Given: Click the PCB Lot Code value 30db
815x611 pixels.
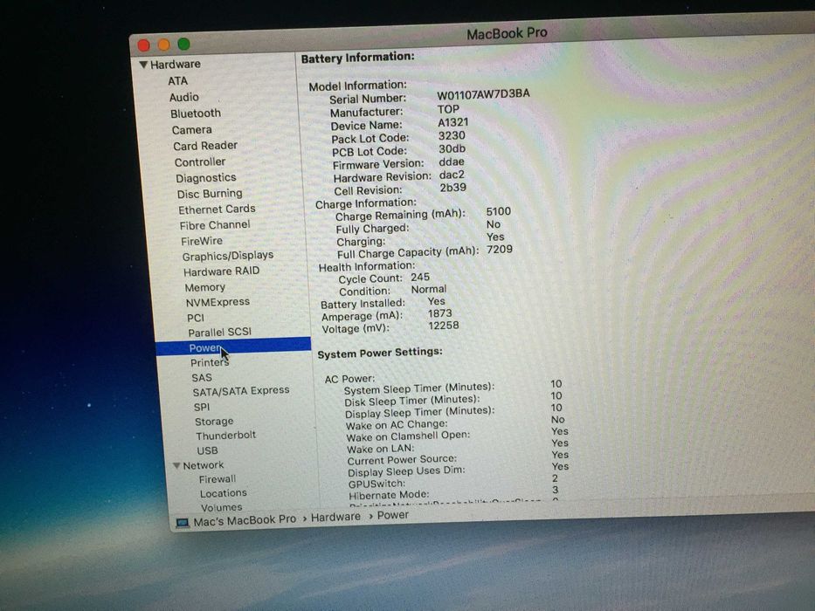Looking at the screenshot, I should pos(452,149).
